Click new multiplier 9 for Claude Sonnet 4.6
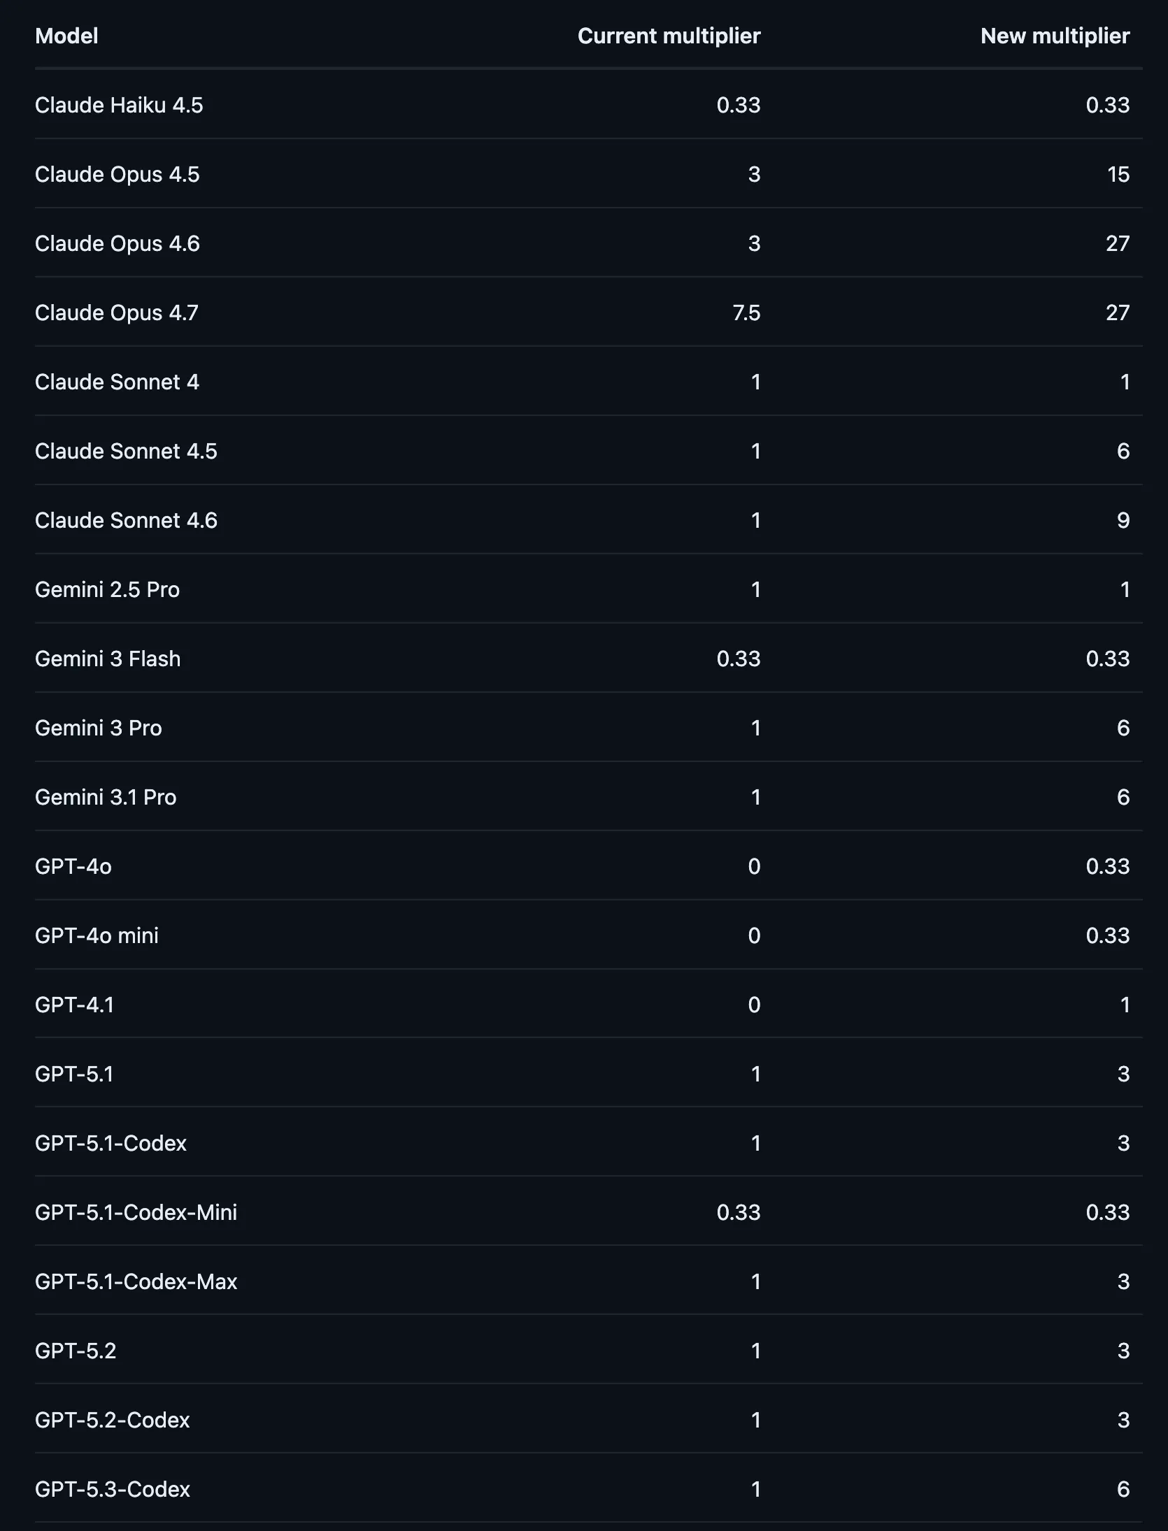The height and width of the screenshot is (1531, 1168). pos(1123,520)
